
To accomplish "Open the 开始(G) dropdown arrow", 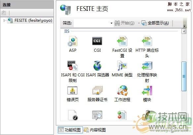I will (139, 23).
